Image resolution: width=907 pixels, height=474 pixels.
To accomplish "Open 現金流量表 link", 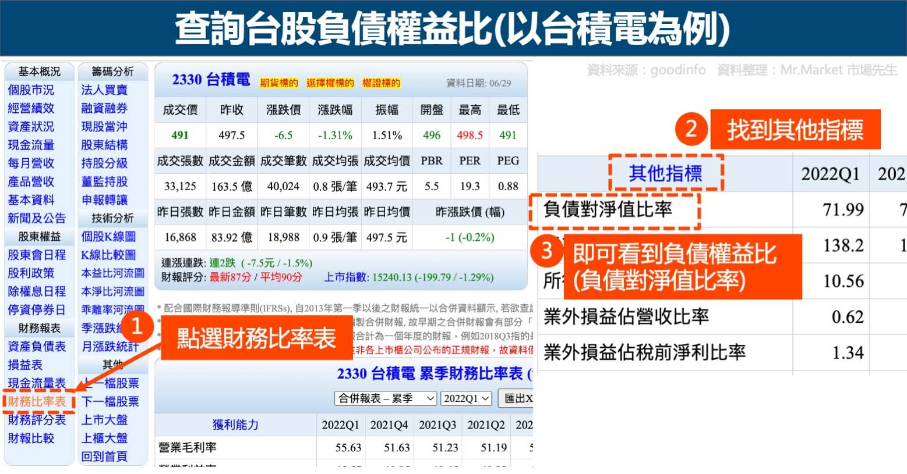I will (37, 383).
